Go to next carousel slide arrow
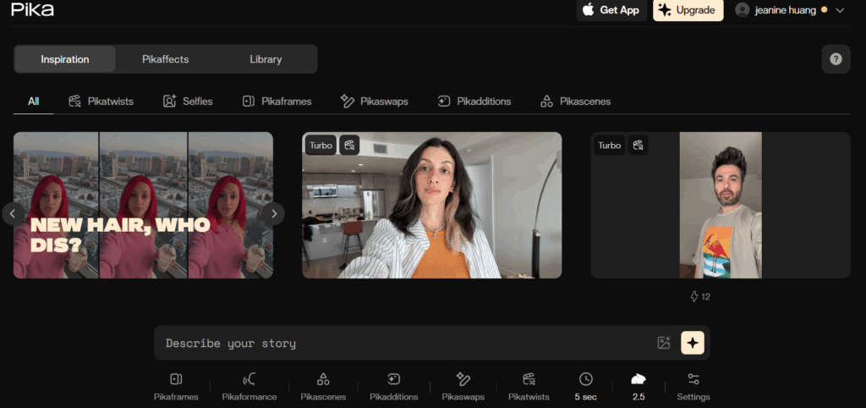This screenshot has height=408, width=866. pos(271,213)
